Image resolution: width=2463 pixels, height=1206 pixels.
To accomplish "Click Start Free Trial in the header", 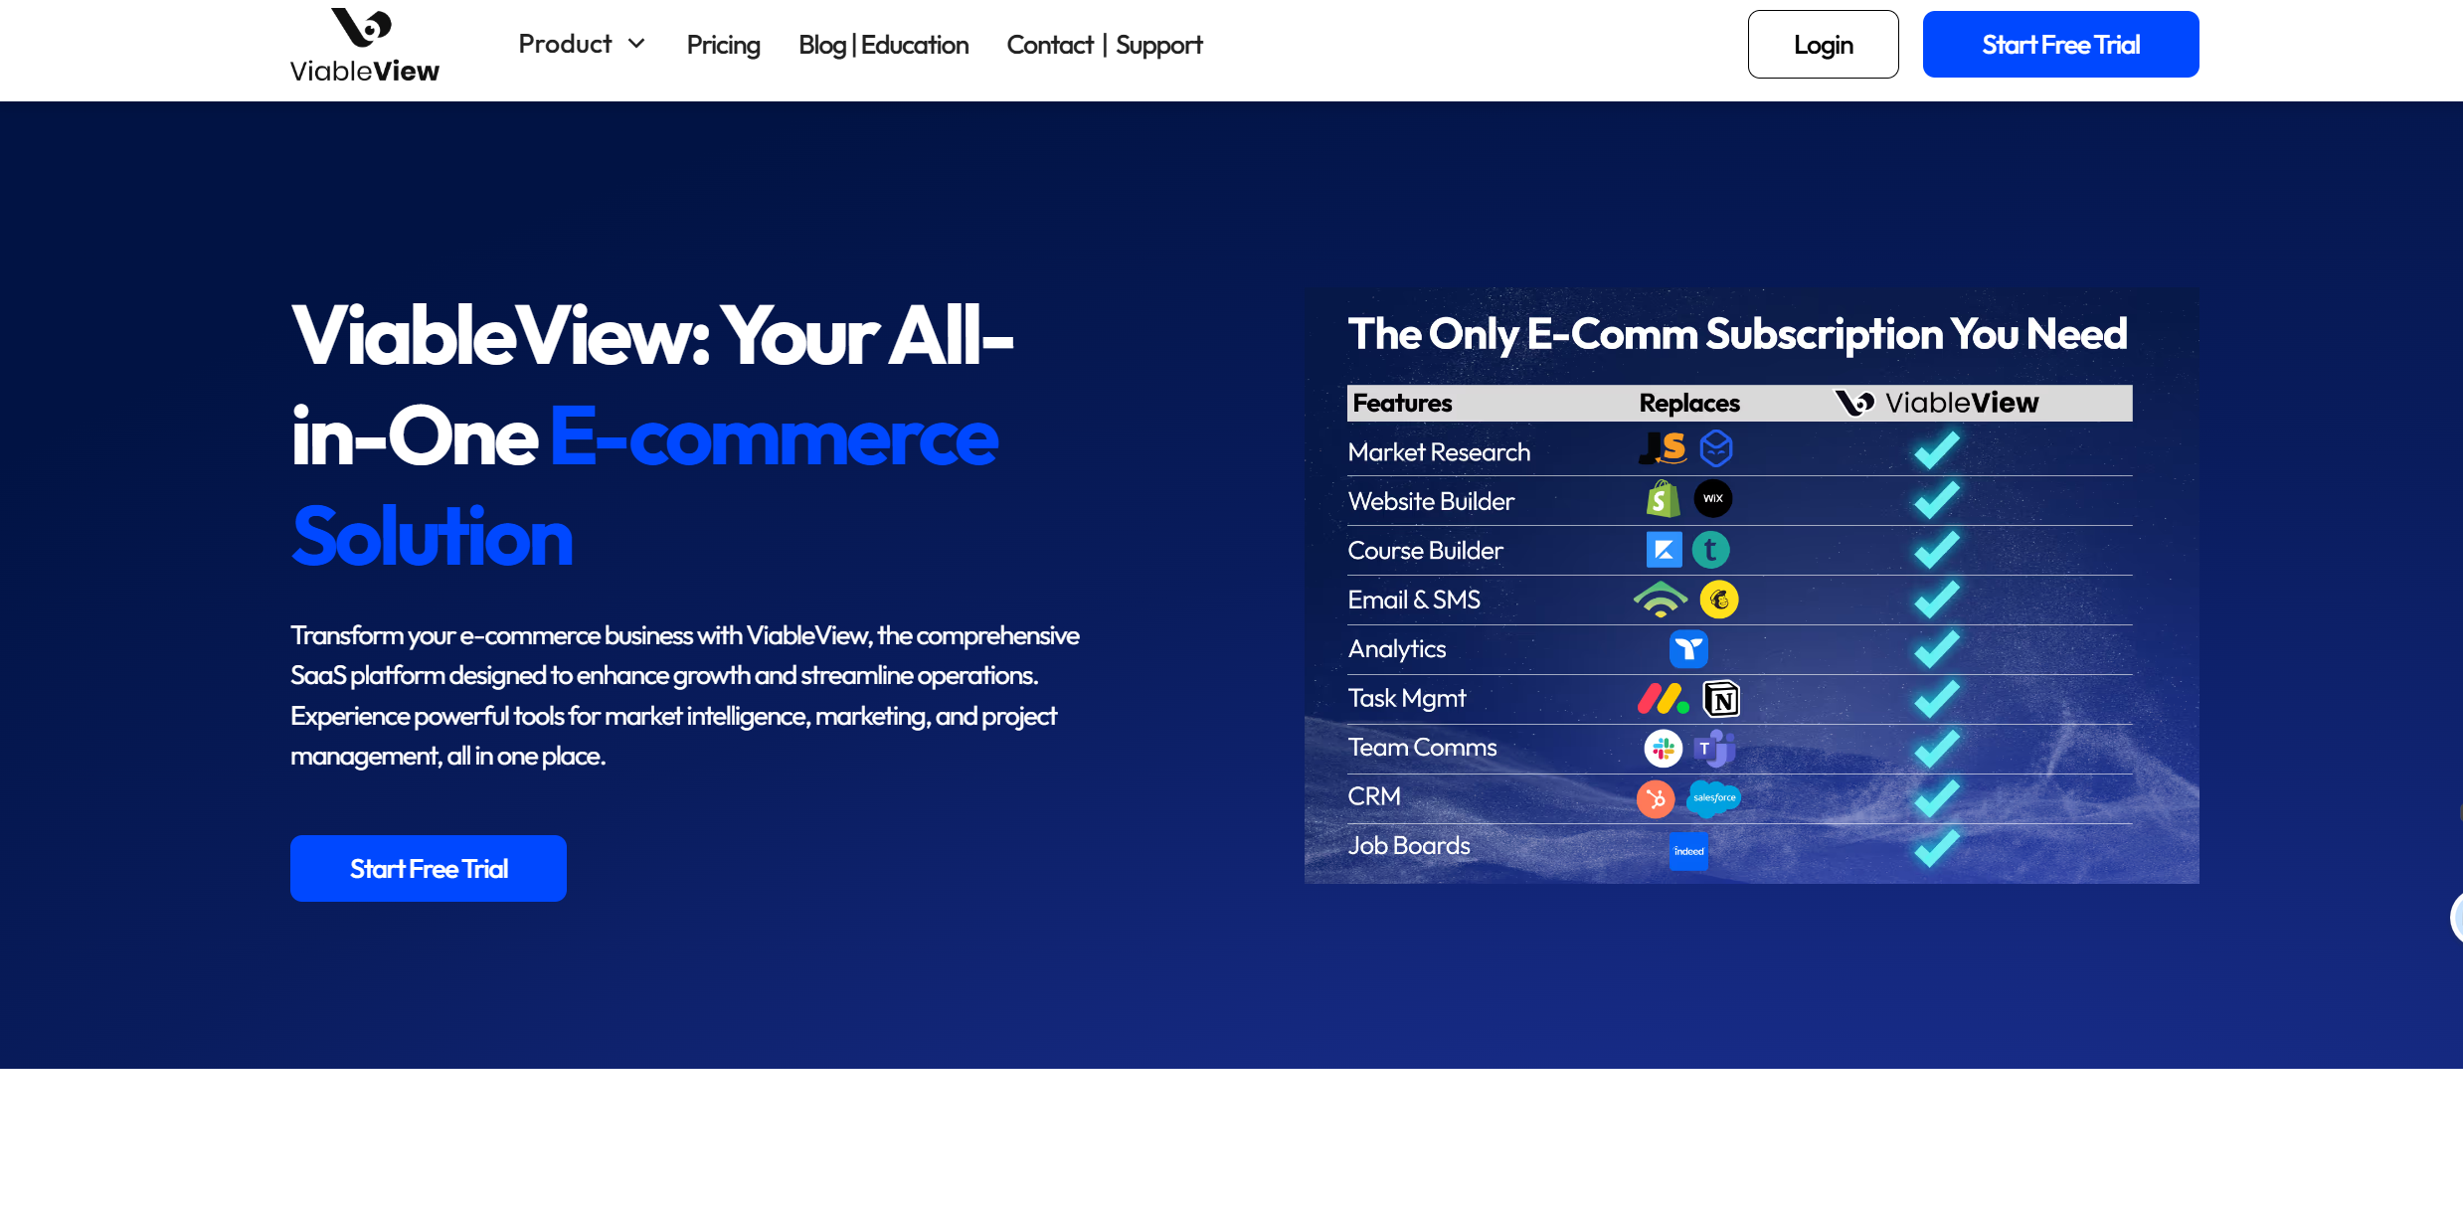I will pyautogui.click(x=2060, y=45).
